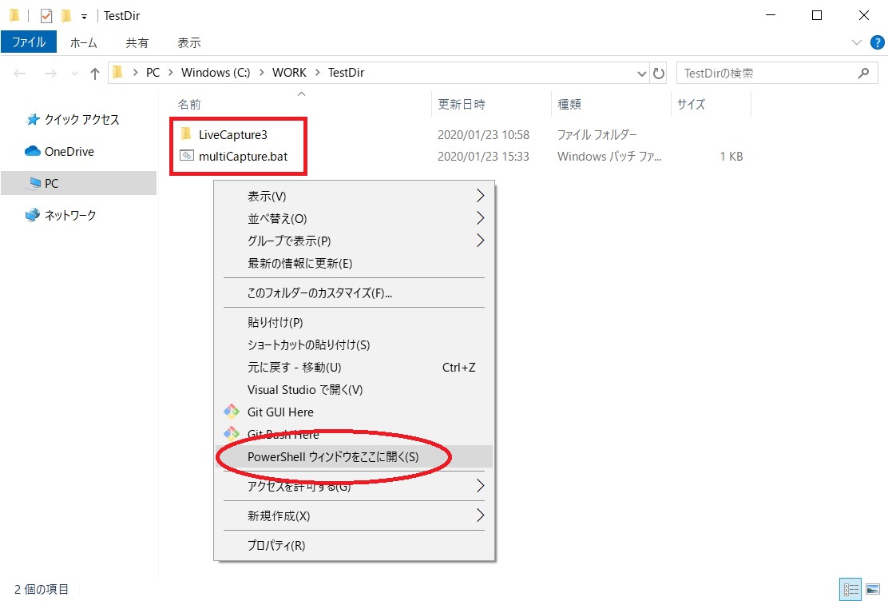Click the search magnifier icon
888x601 pixels.
[x=864, y=74]
